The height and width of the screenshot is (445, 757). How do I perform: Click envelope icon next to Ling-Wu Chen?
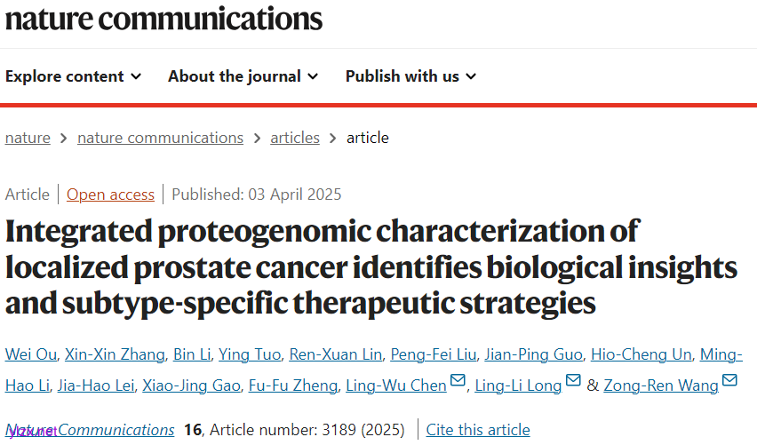pyautogui.click(x=458, y=381)
